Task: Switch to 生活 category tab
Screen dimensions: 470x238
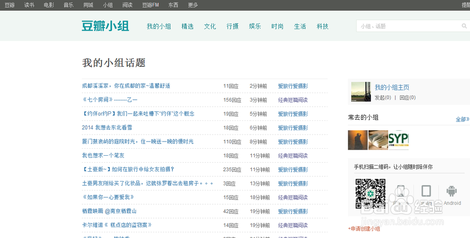Action: [x=300, y=26]
